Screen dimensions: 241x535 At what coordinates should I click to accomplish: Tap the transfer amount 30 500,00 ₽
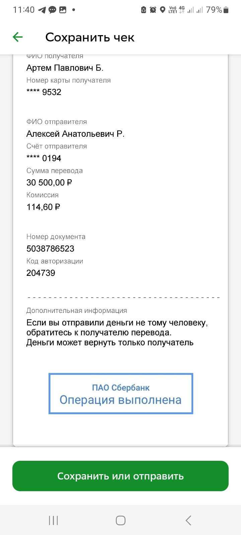pos(49,183)
